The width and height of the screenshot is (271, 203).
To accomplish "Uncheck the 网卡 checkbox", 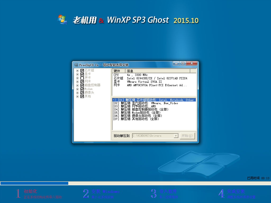I will (82, 82).
